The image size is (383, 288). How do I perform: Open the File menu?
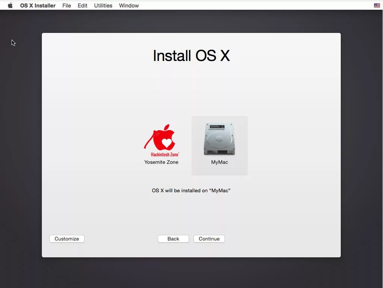(67, 5)
